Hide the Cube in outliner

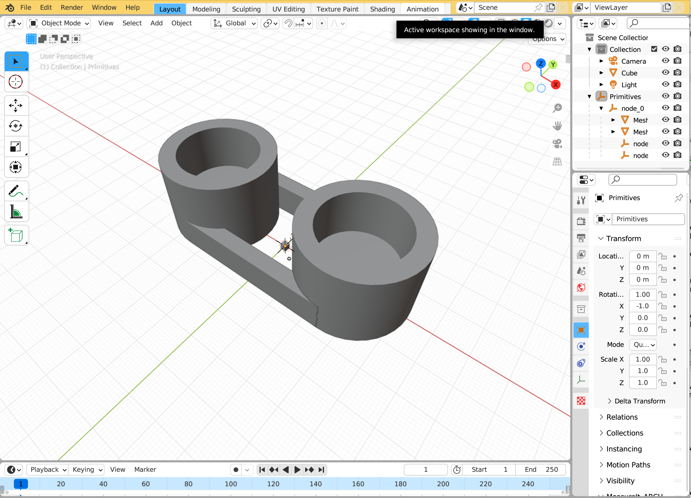click(666, 73)
